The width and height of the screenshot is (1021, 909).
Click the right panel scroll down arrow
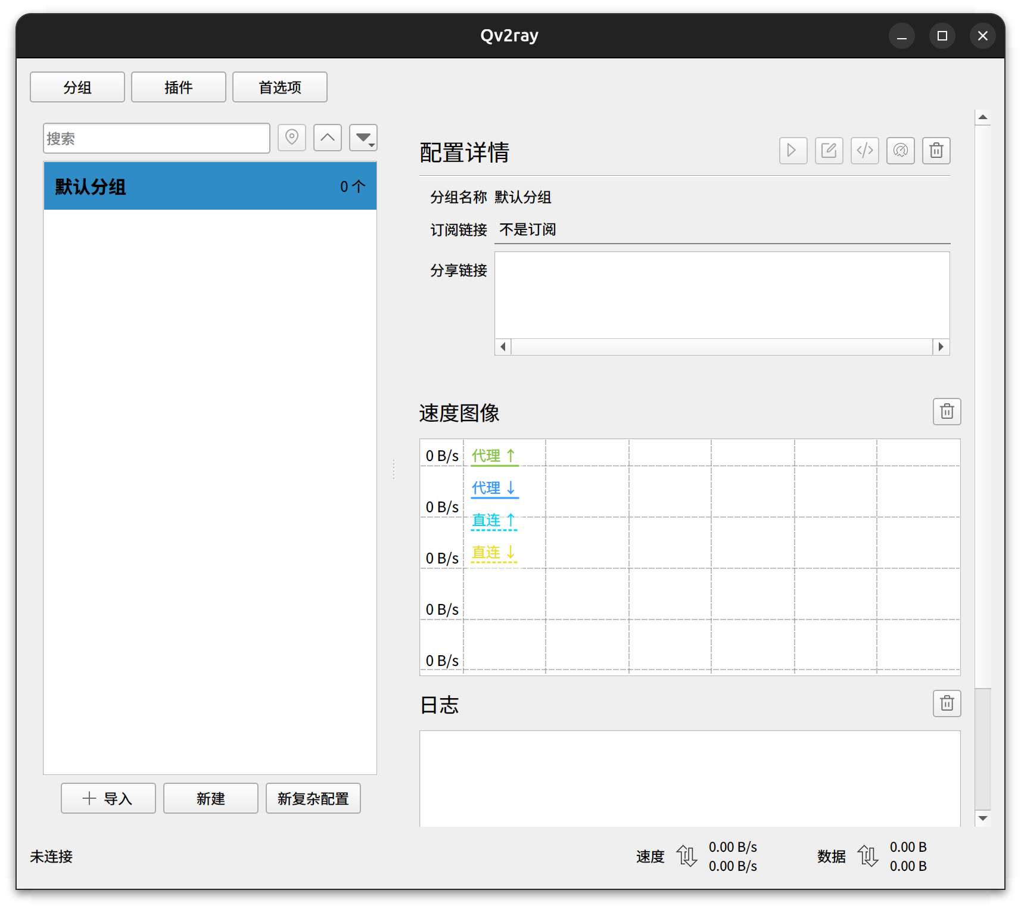[x=983, y=818]
